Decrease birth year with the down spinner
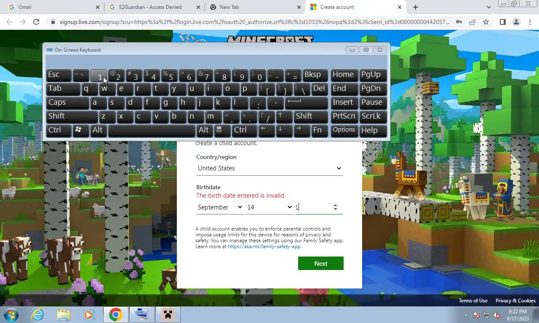Viewport: 539px width, 323px height. [335, 209]
